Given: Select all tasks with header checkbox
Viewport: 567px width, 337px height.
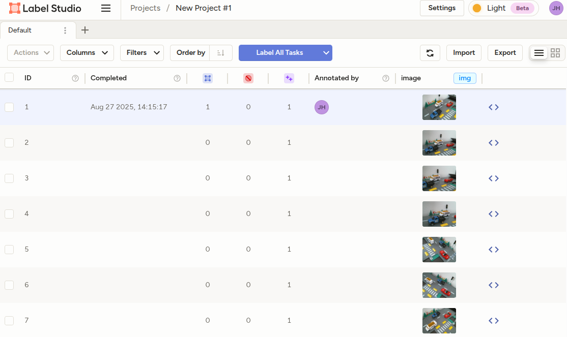Looking at the screenshot, I should click(x=9, y=77).
